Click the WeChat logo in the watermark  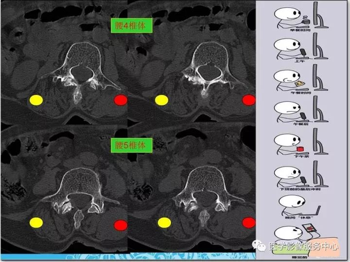[259, 246]
